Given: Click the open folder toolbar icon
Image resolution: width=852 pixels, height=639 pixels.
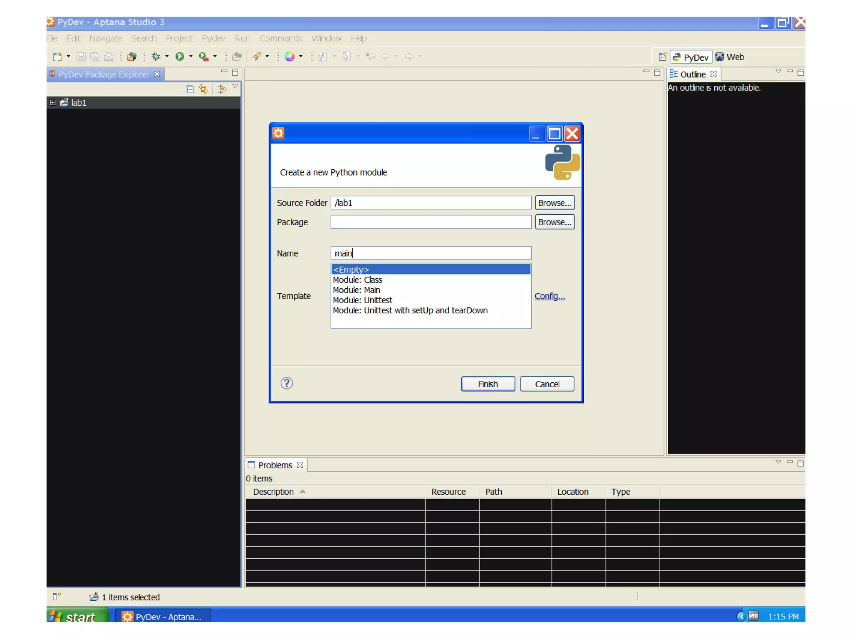Looking at the screenshot, I should [x=237, y=57].
